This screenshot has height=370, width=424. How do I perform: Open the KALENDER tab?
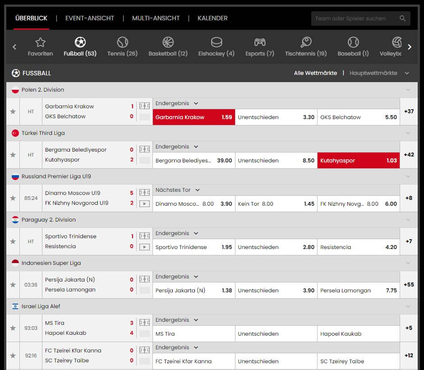(x=212, y=18)
